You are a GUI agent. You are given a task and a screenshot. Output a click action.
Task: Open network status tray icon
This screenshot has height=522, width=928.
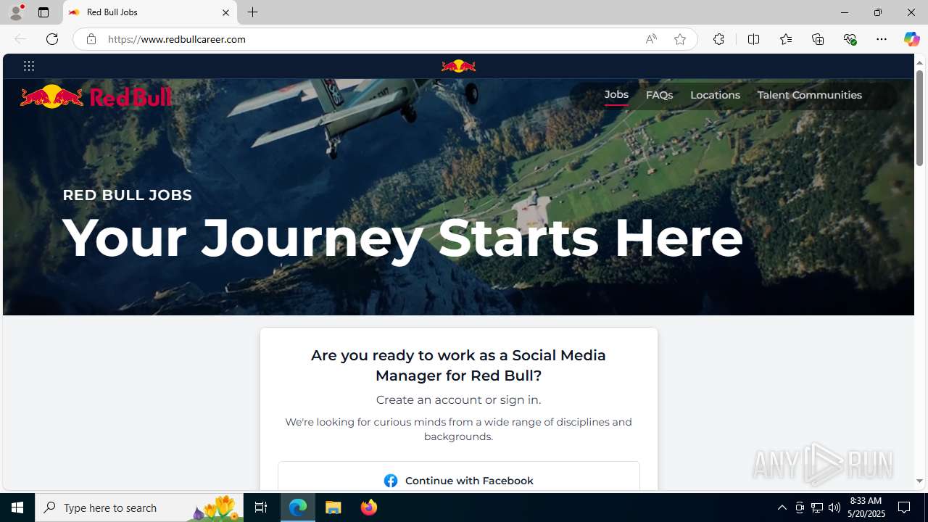tap(817, 507)
